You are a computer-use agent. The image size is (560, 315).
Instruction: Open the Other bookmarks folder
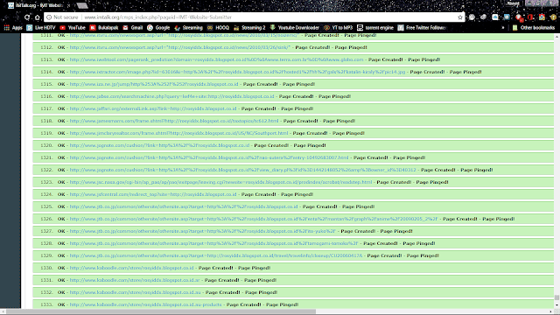(x=534, y=27)
